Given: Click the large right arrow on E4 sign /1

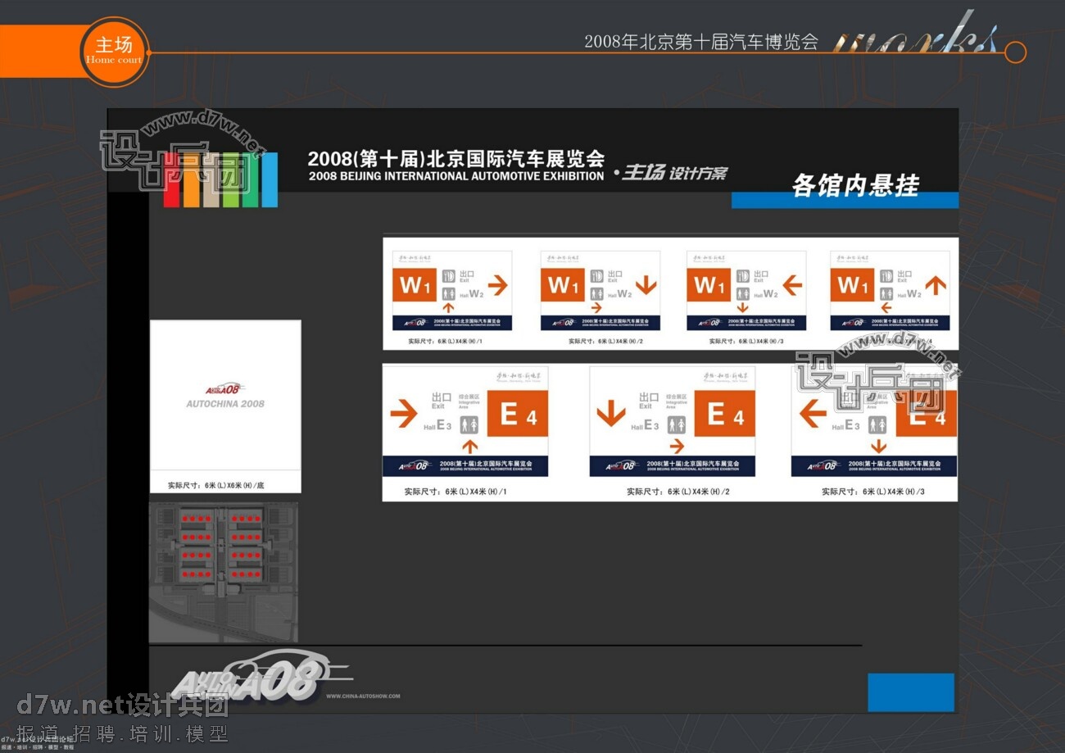Looking at the screenshot, I should [404, 413].
